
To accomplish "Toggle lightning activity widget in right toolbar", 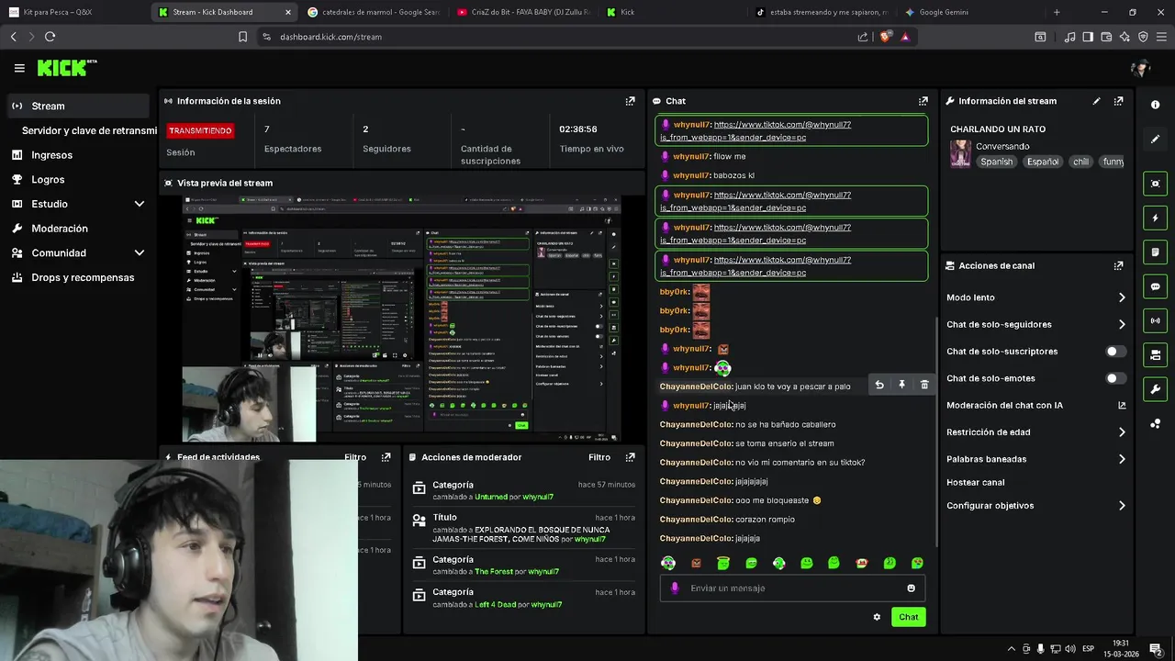I will pos(1155,218).
